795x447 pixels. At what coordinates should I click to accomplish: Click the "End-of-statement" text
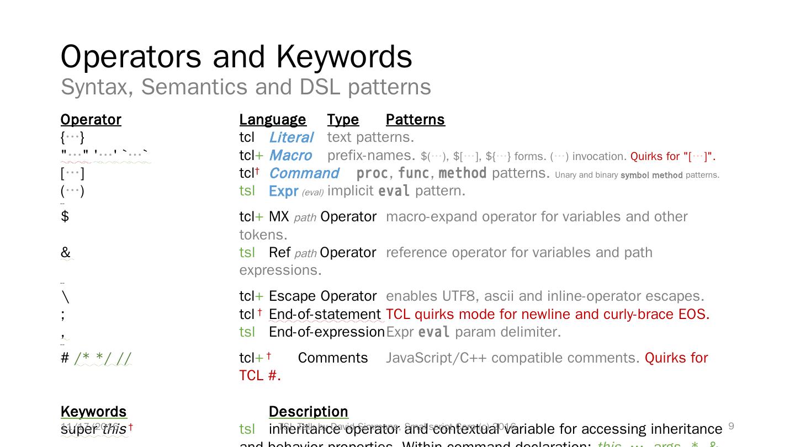pos(325,315)
